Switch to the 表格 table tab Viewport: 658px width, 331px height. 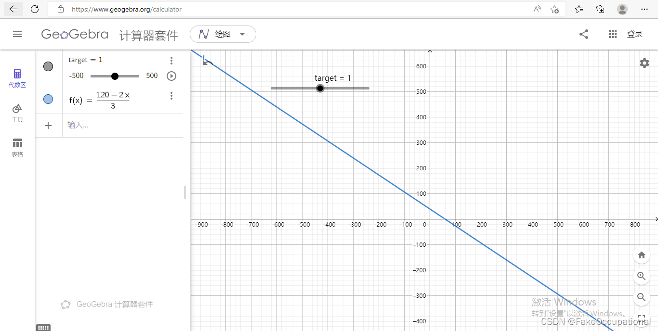[x=17, y=148]
